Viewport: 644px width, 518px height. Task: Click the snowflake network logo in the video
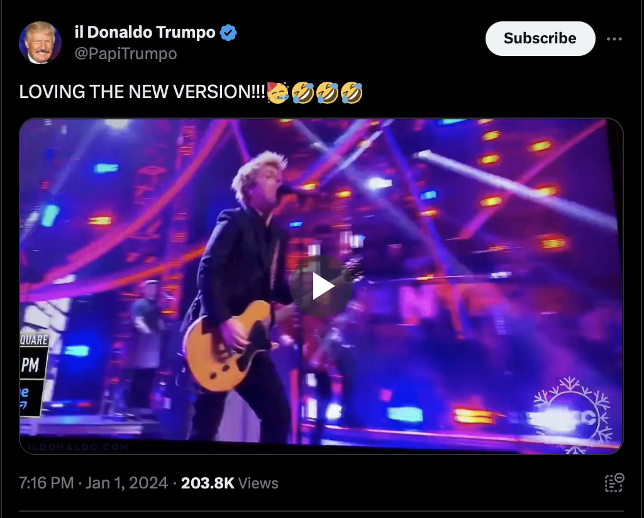tap(574, 414)
